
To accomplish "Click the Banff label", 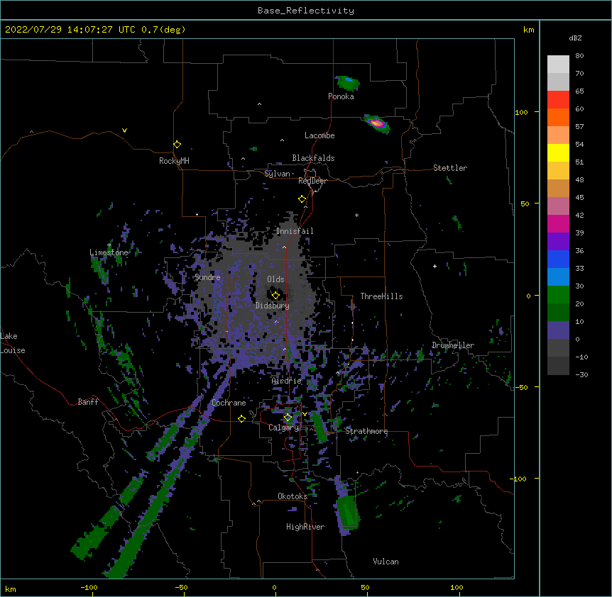I will [88, 402].
